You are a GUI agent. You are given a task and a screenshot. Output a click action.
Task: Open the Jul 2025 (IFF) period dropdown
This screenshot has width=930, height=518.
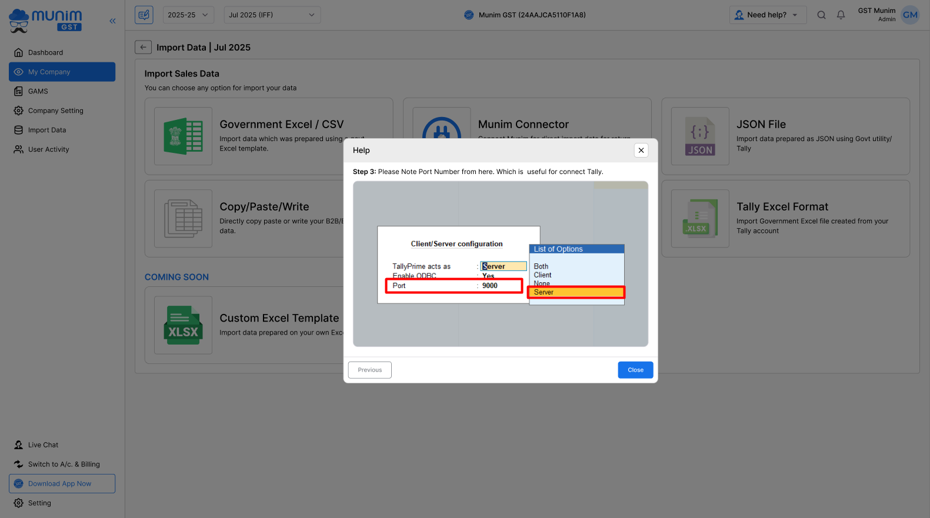272,15
